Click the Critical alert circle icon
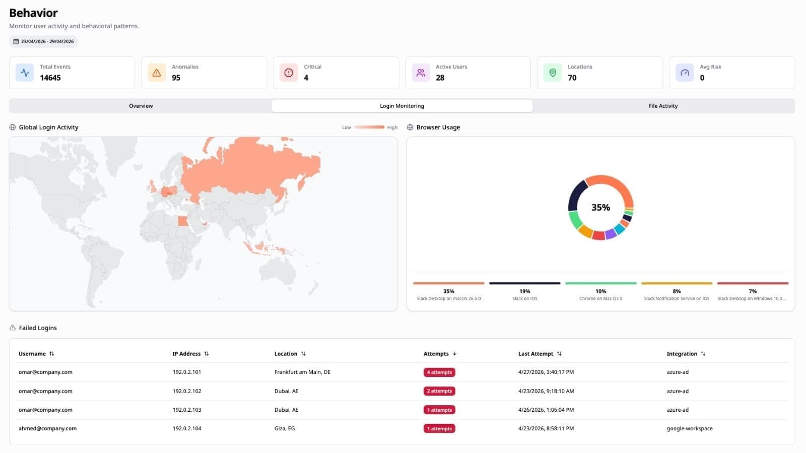 pos(289,72)
